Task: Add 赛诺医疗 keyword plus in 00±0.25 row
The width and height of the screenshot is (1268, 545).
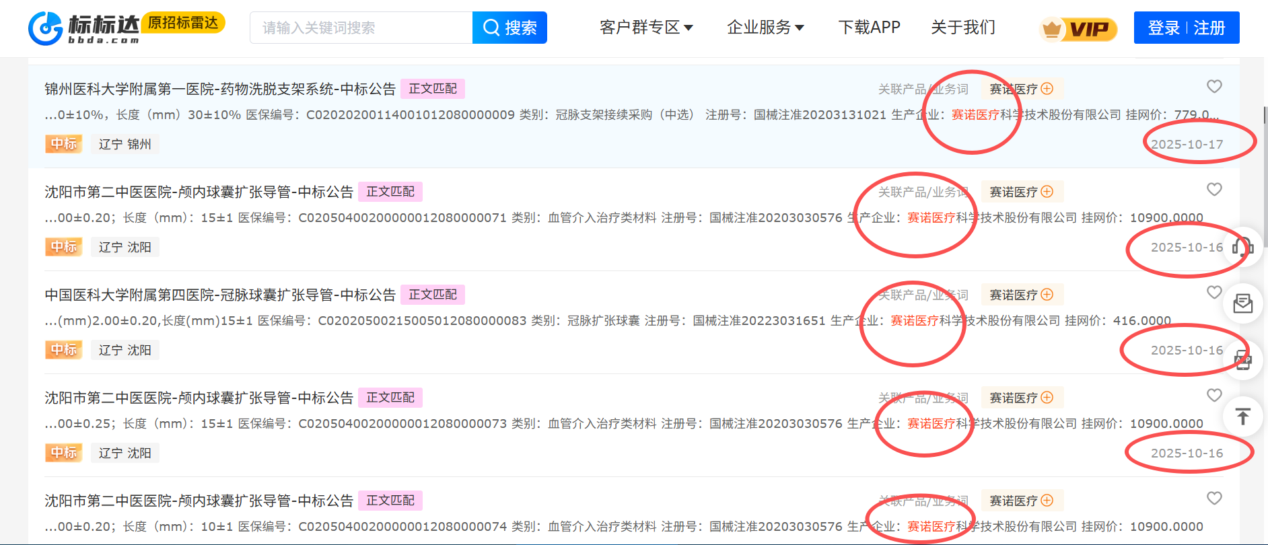Action: click(x=1047, y=397)
